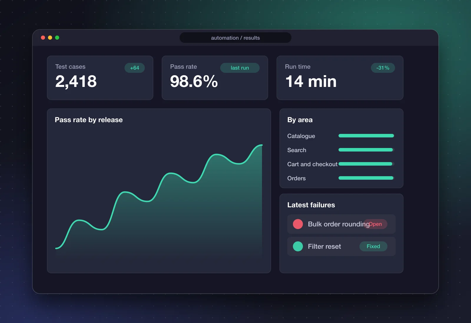Click the red close window dot

(x=43, y=38)
